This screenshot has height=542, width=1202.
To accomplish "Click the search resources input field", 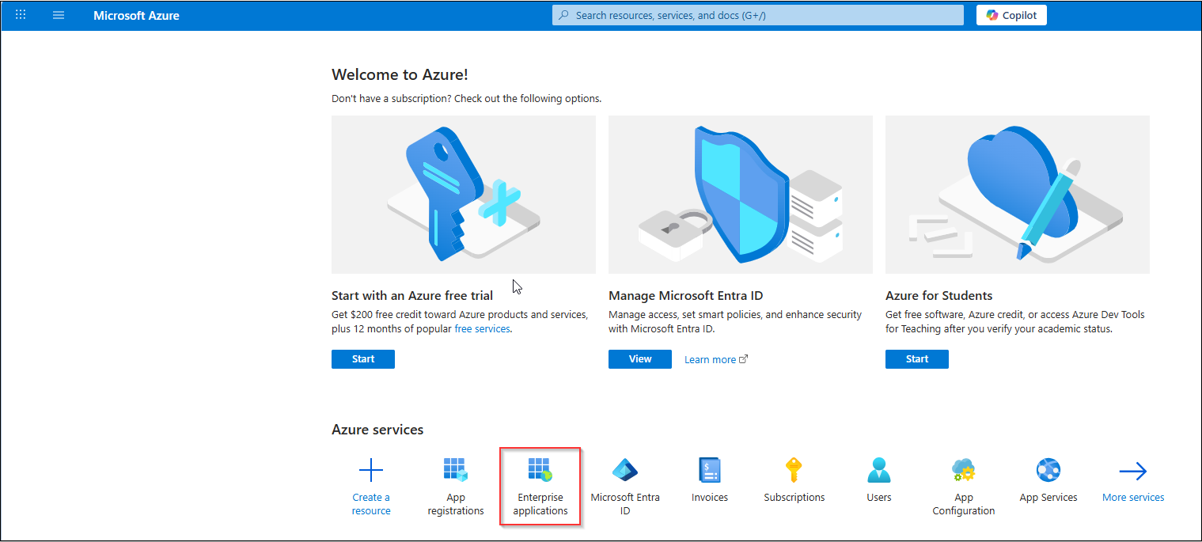I will tap(758, 15).
